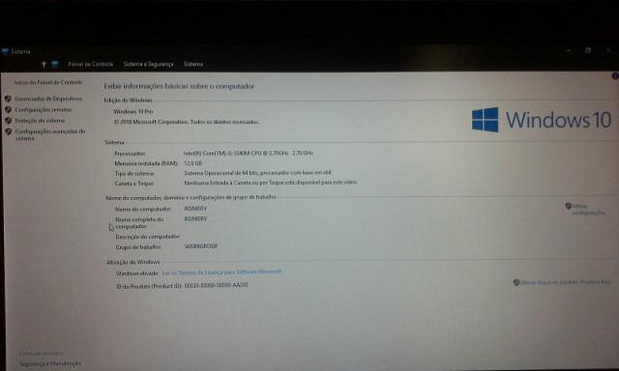Click the Tipo de sistema 64 bits value
Screen dimensions: 619x371
tap(258, 172)
